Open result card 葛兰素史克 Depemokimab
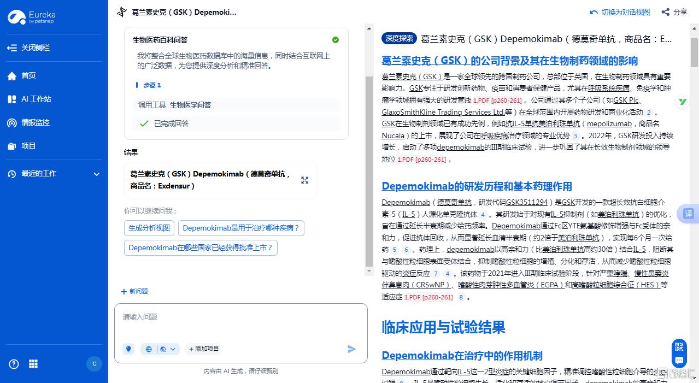 click(x=221, y=180)
